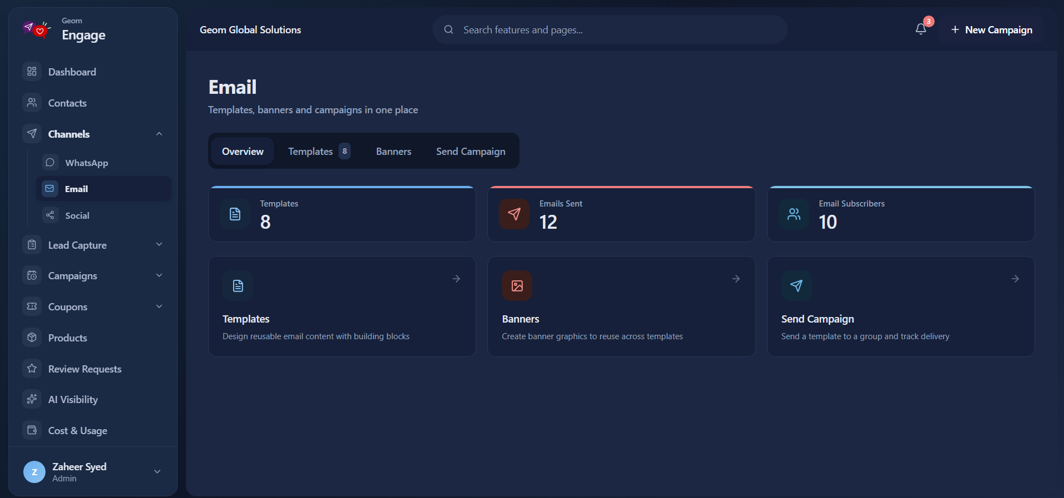Open the arrow on Templates card
1064x498 pixels.
[456, 279]
